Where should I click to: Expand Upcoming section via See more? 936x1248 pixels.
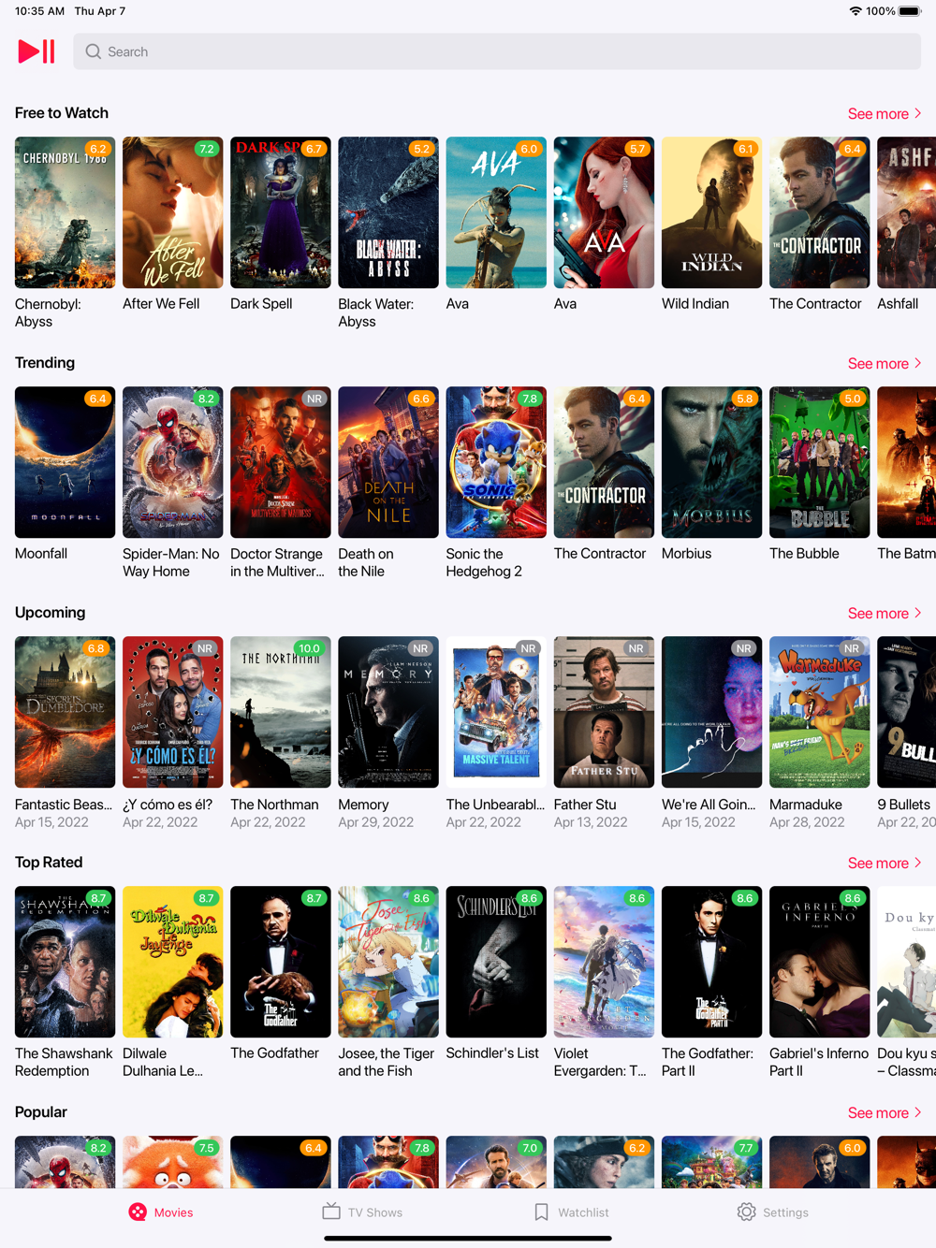(885, 613)
